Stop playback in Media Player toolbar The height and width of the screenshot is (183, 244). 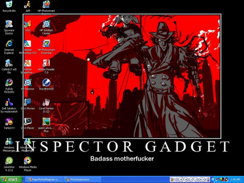click(186, 179)
